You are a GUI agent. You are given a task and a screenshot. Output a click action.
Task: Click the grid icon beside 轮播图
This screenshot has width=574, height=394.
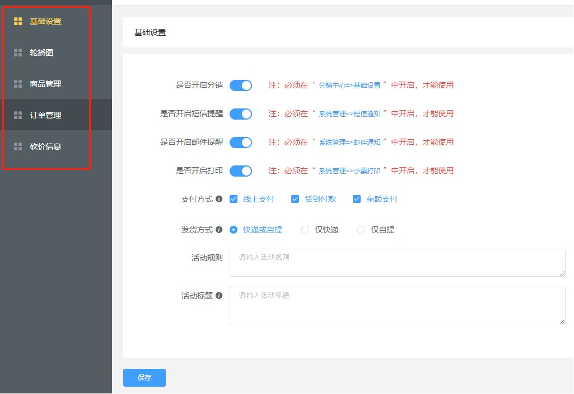pos(18,53)
